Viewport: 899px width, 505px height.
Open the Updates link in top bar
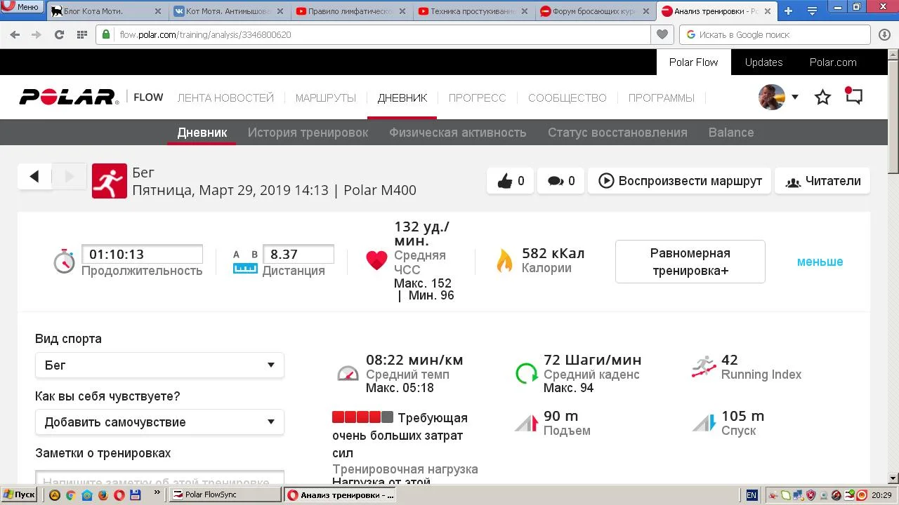(763, 62)
